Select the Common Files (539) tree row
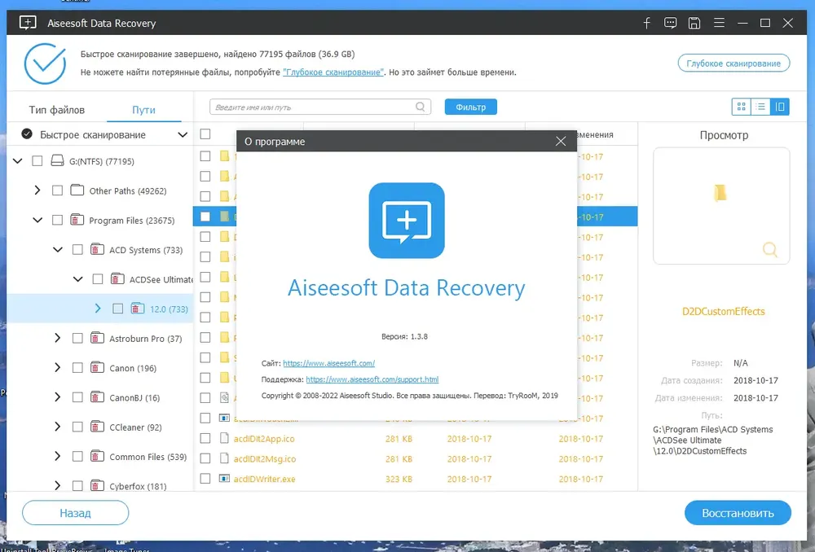 tap(99, 457)
